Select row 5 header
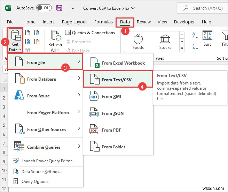Image resolution: width=228 pixels, height=192 pixels. coord(4,125)
